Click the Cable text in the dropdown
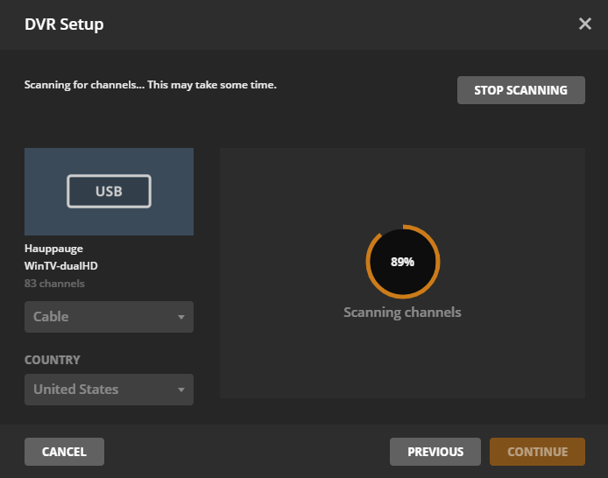Viewport: 608px width, 478px height. (x=51, y=317)
